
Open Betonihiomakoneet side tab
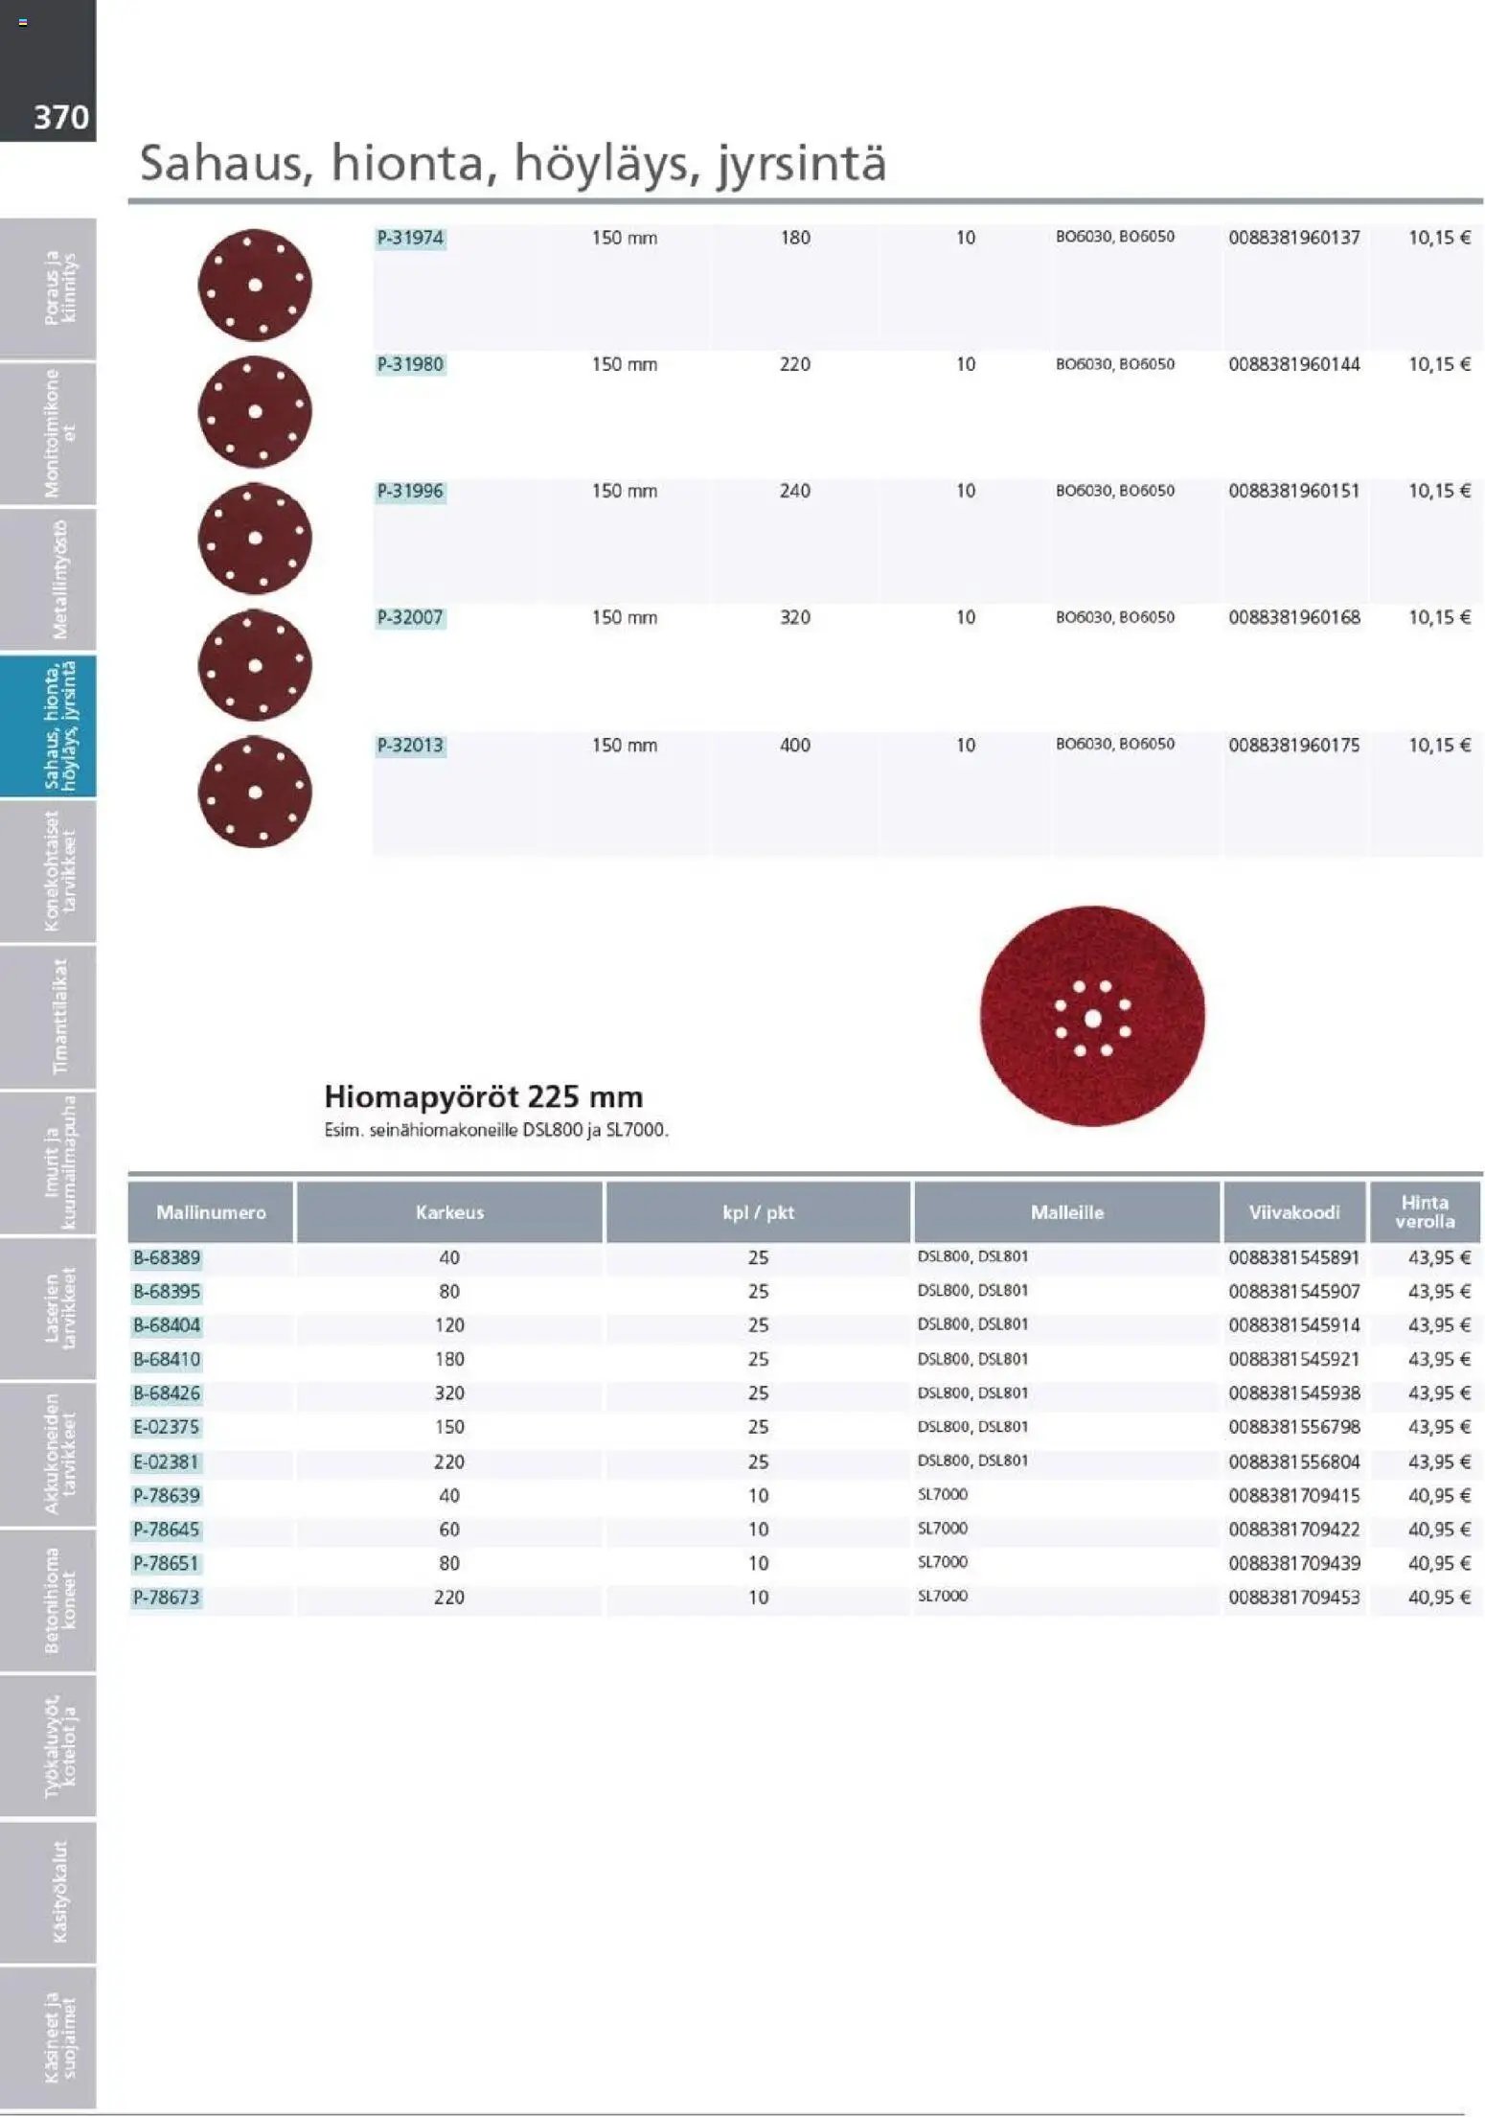pyautogui.click(x=48, y=1599)
